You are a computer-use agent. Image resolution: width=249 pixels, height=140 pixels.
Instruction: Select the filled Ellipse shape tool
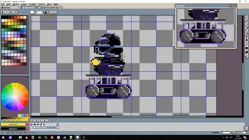click(247, 48)
